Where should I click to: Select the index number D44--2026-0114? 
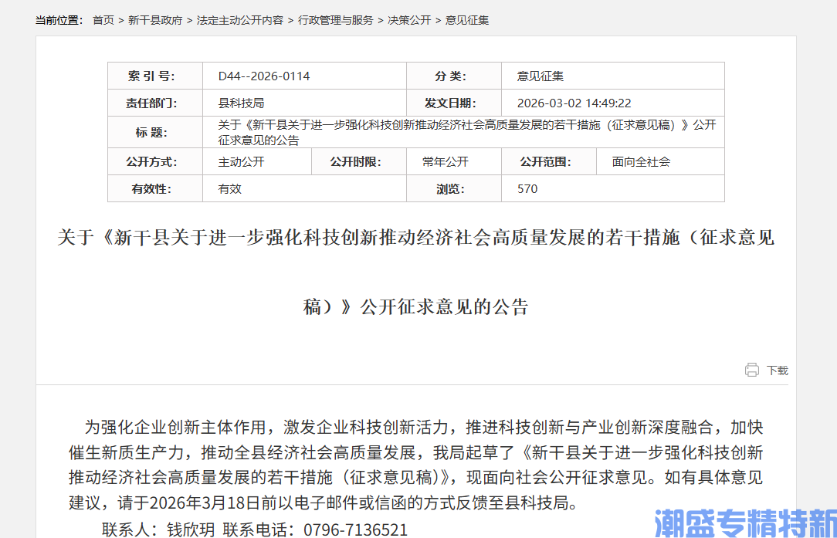pos(263,75)
